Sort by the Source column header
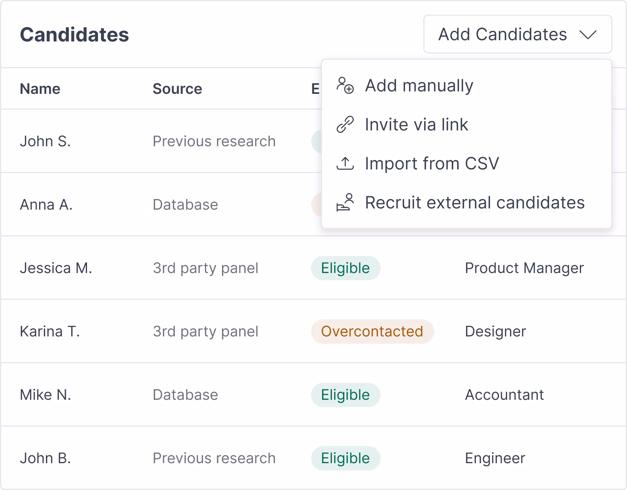This screenshot has width=627, height=490. 177,89
